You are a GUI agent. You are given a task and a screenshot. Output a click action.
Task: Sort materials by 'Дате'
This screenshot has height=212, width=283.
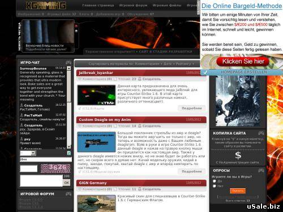pos(168,64)
